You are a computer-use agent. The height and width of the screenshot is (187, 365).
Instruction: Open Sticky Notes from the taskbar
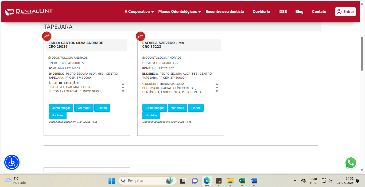[218, 181]
